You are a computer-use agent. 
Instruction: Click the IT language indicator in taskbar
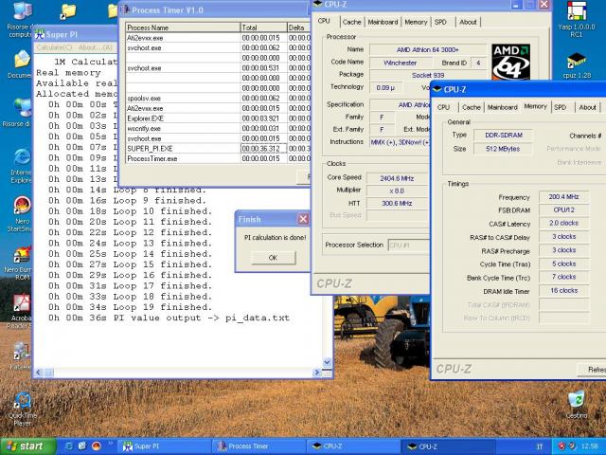pos(539,446)
